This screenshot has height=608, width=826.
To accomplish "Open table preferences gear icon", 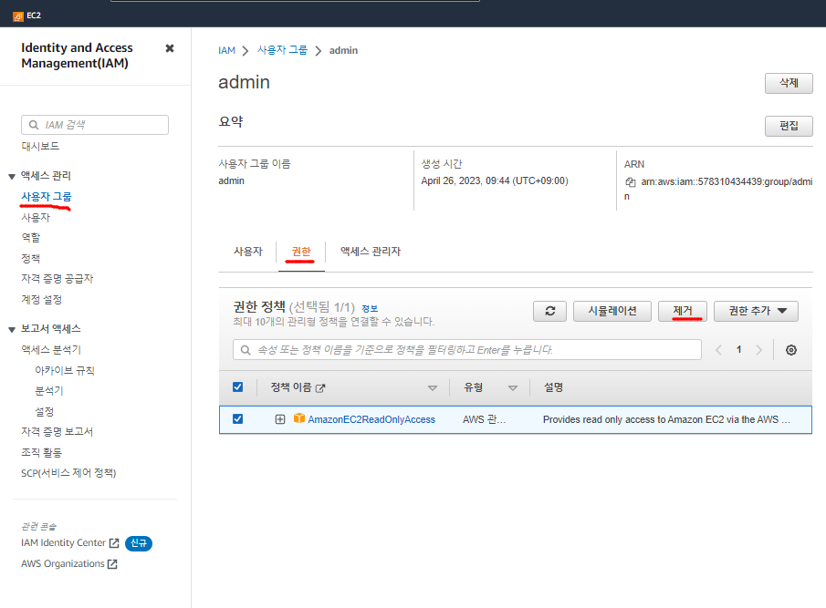I will (x=790, y=350).
